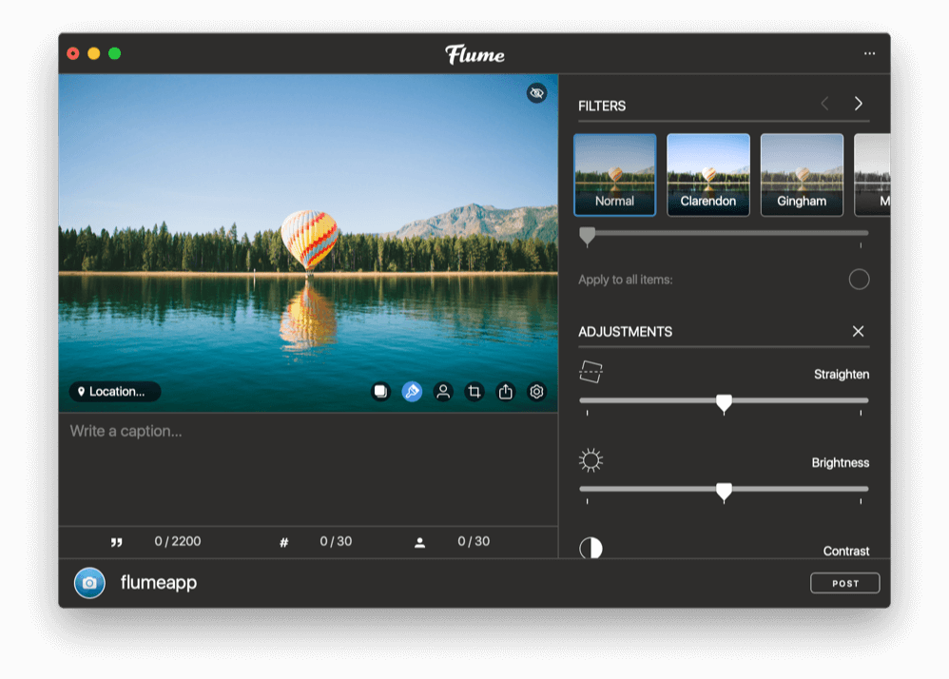Click the Contrast label
Viewport: 949px width, 679px height.
tap(846, 551)
